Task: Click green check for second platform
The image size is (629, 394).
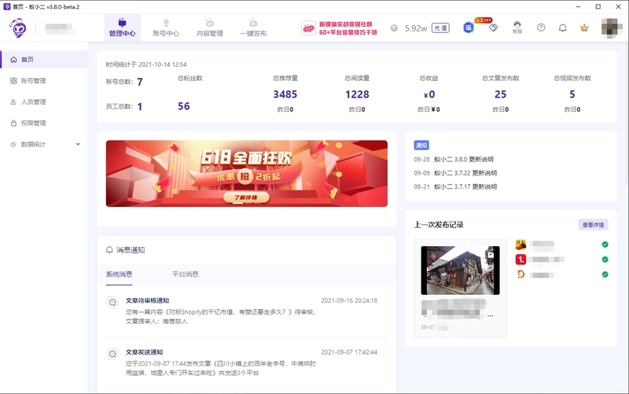Action: pos(605,260)
